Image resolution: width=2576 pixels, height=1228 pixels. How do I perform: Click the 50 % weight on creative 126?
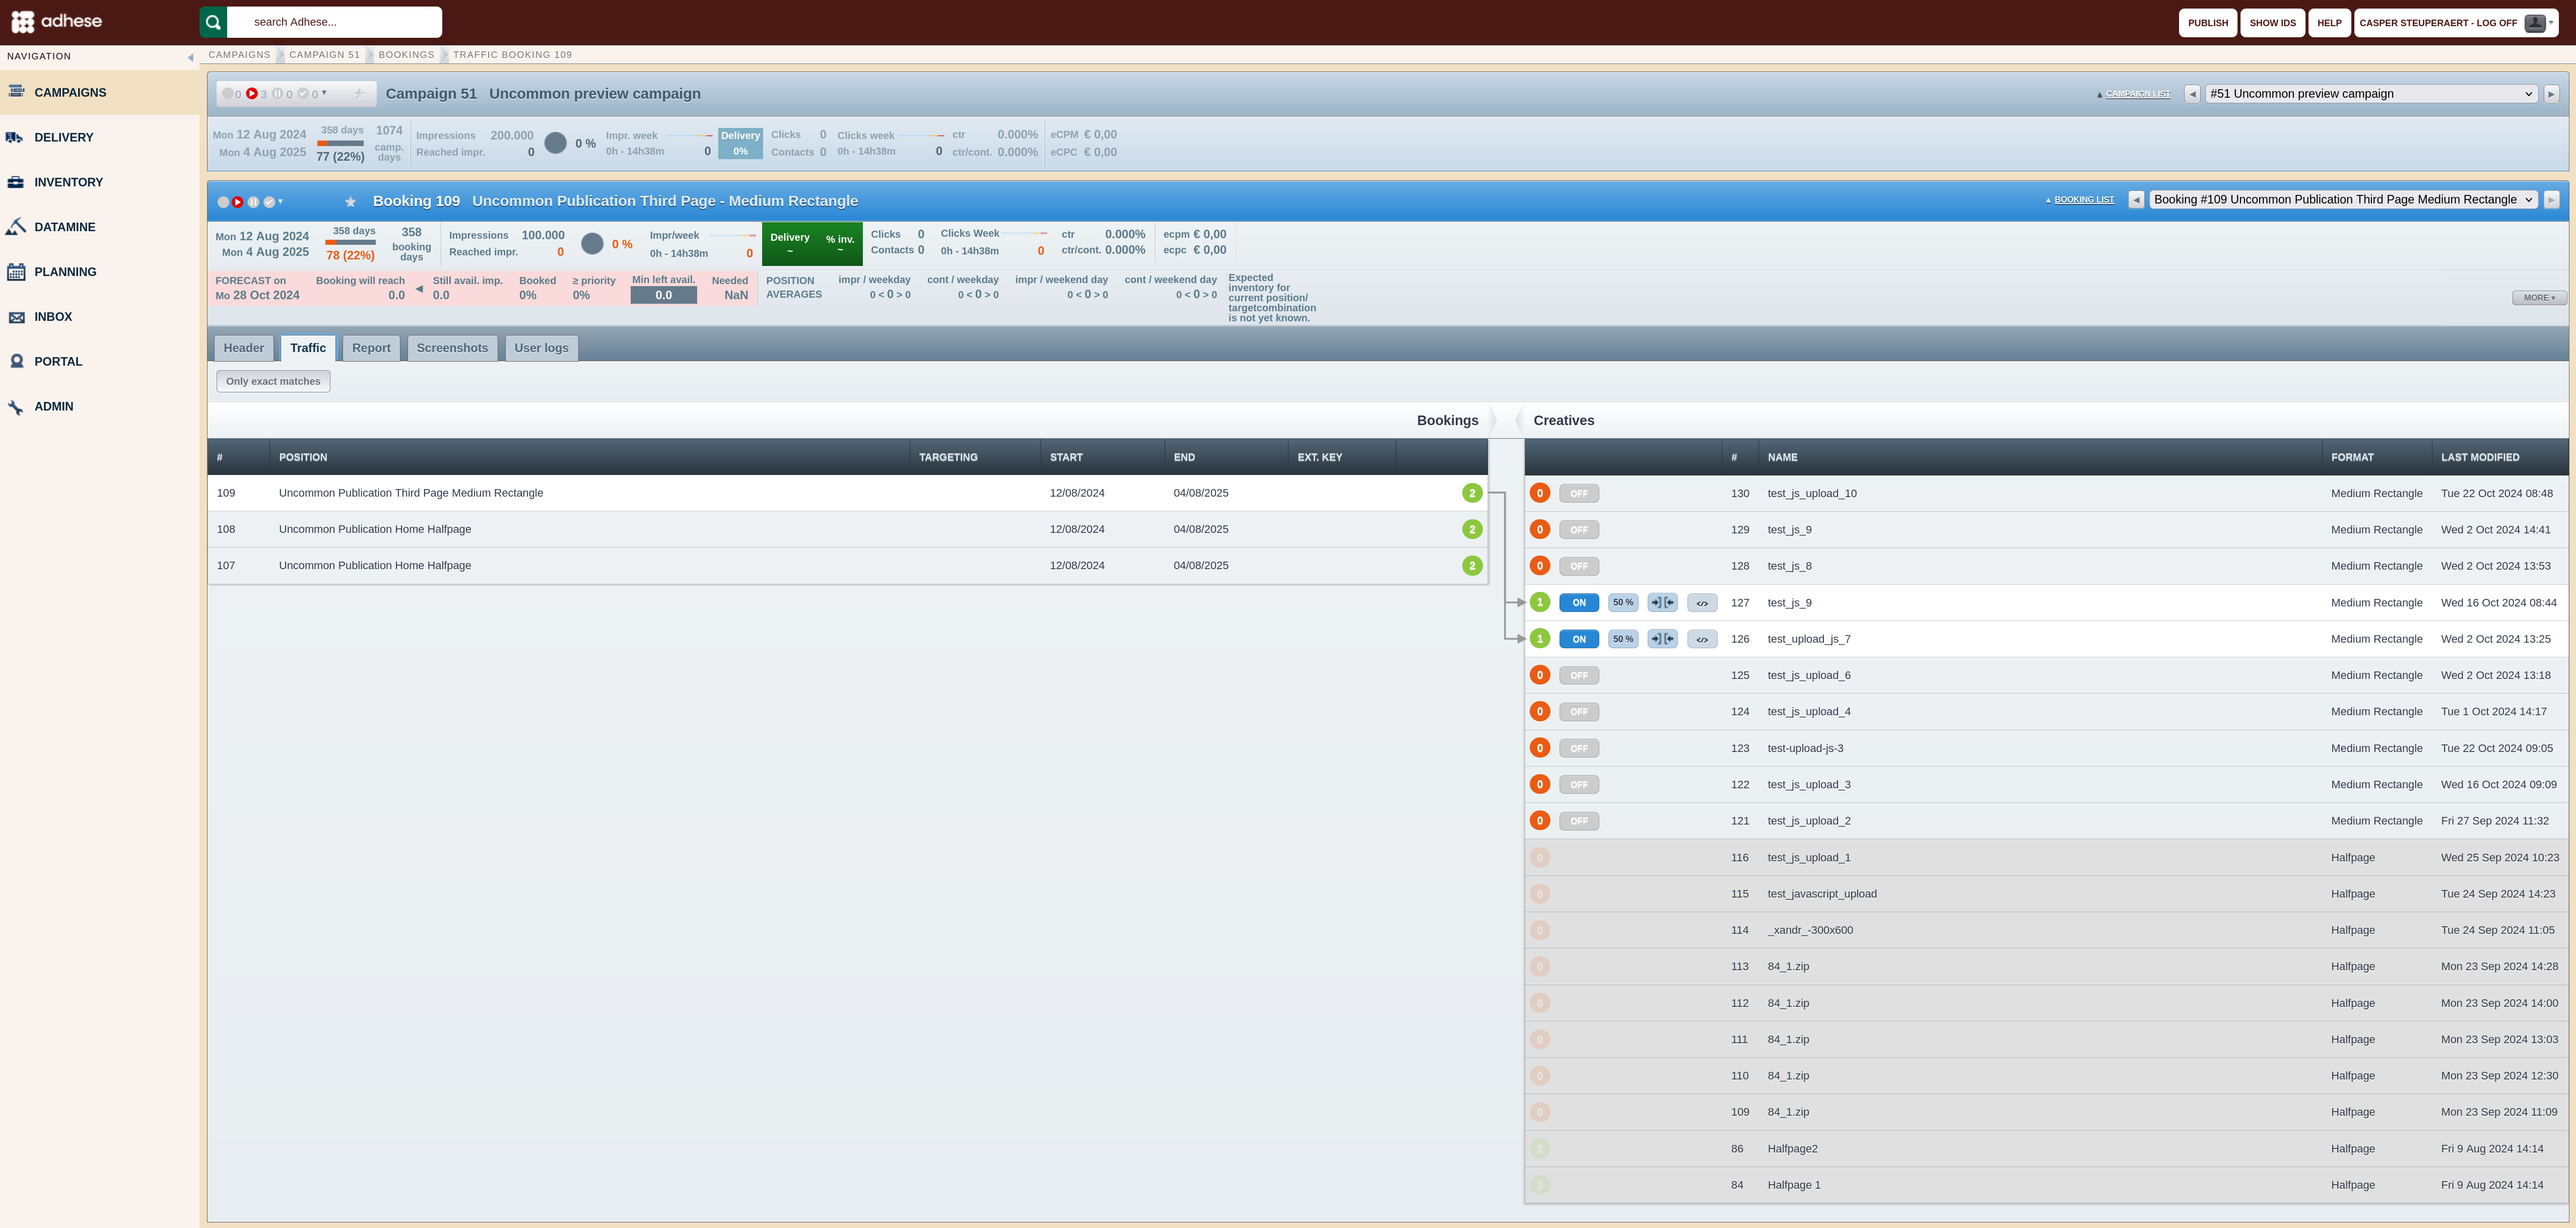click(x=1622, y=639)
